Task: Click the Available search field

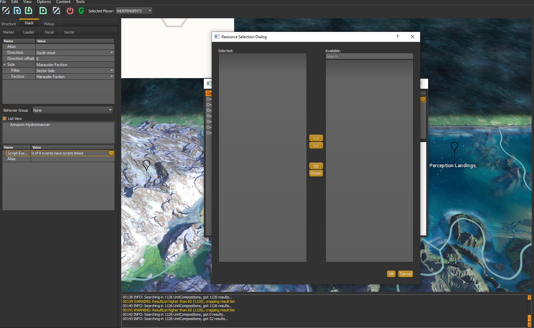Action: tap(369, 56)
